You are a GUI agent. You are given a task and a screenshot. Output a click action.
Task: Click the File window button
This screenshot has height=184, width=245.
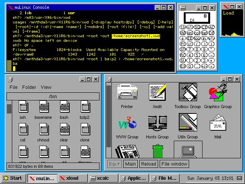click(174, 164)
